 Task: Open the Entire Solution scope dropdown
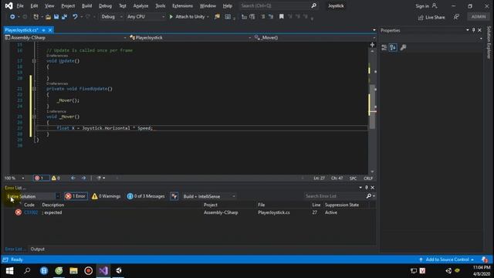click(33, 196)
